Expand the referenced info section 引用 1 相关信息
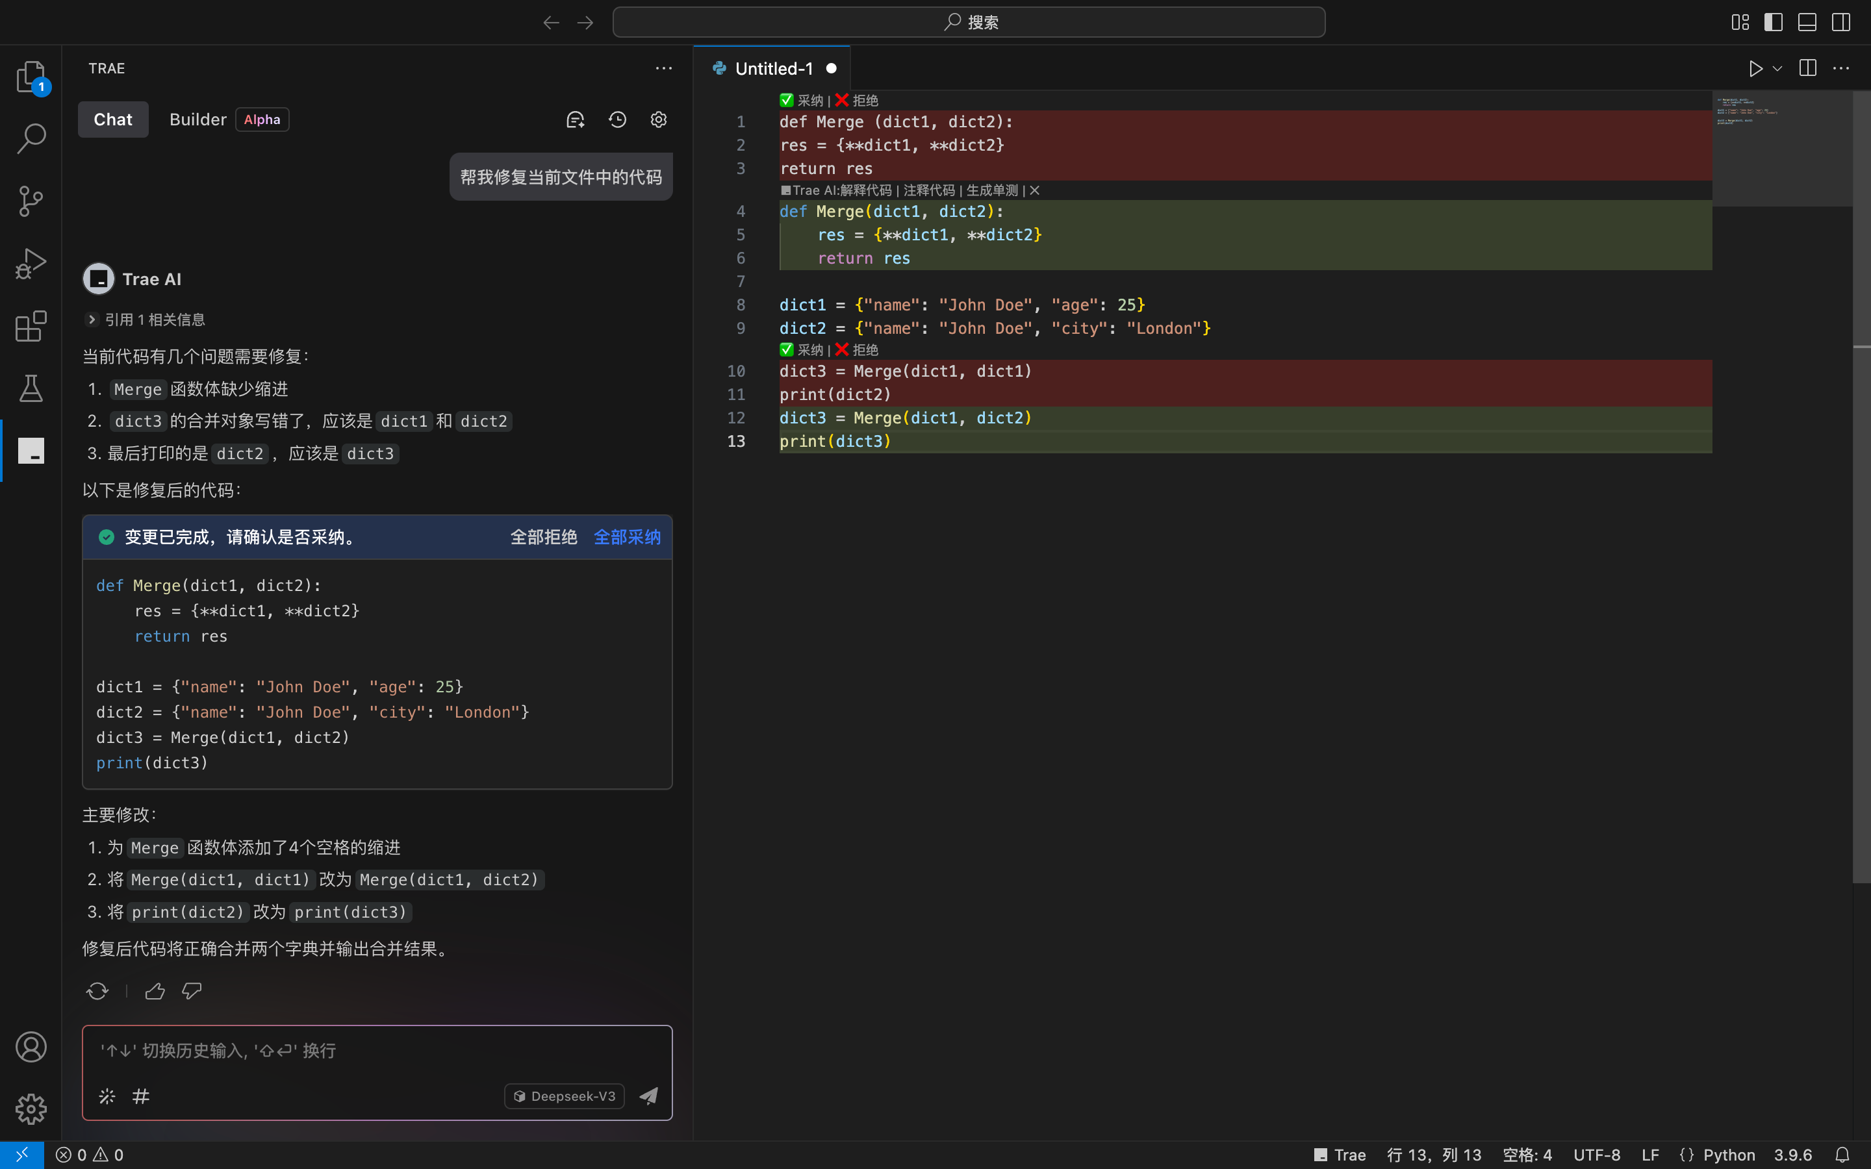This screenshot has height=1169, width=1871. [146, 320]
